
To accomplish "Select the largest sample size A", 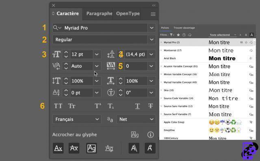I will pos(251,35).
